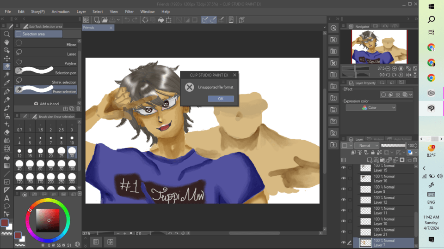444x249 pixels.
Task: Click the Undo arrow
Action: point(127,20)
